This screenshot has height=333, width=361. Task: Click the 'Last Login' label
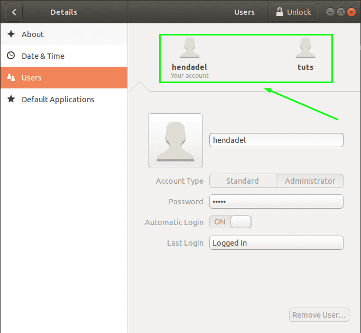(186, 243)
